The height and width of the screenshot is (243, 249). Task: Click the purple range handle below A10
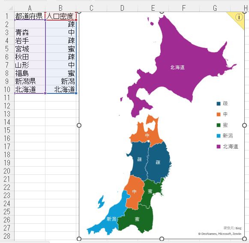[45, 93]
